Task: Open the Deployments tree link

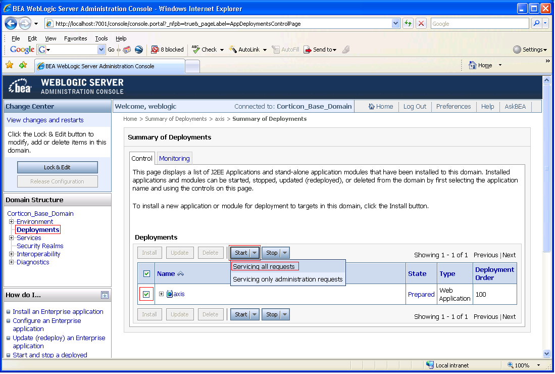Action: click(x=38, y=230)
